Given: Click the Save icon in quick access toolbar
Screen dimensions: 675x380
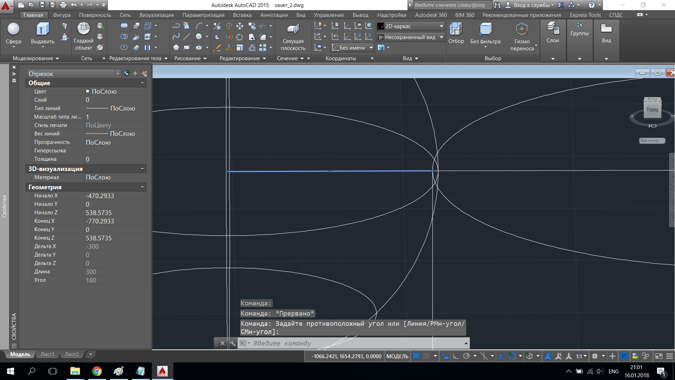Looking at the screenshot, I should [42, 5].
